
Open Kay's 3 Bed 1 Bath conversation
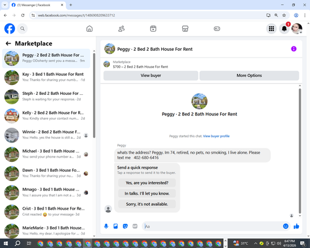pyautogui.click(x=46, y=77)
